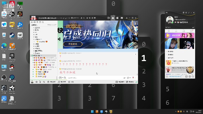Screen dimensions: 203x114
Task: Click the video recording icon in the channel title bar
Action: coord(109,18)
